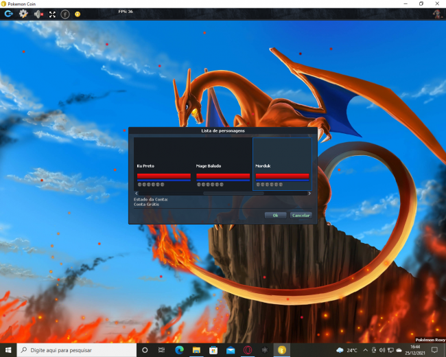Open Microsoft Store from taskbar
The width and height of the screenshot is (446, 357).
[x=213, y=350]
